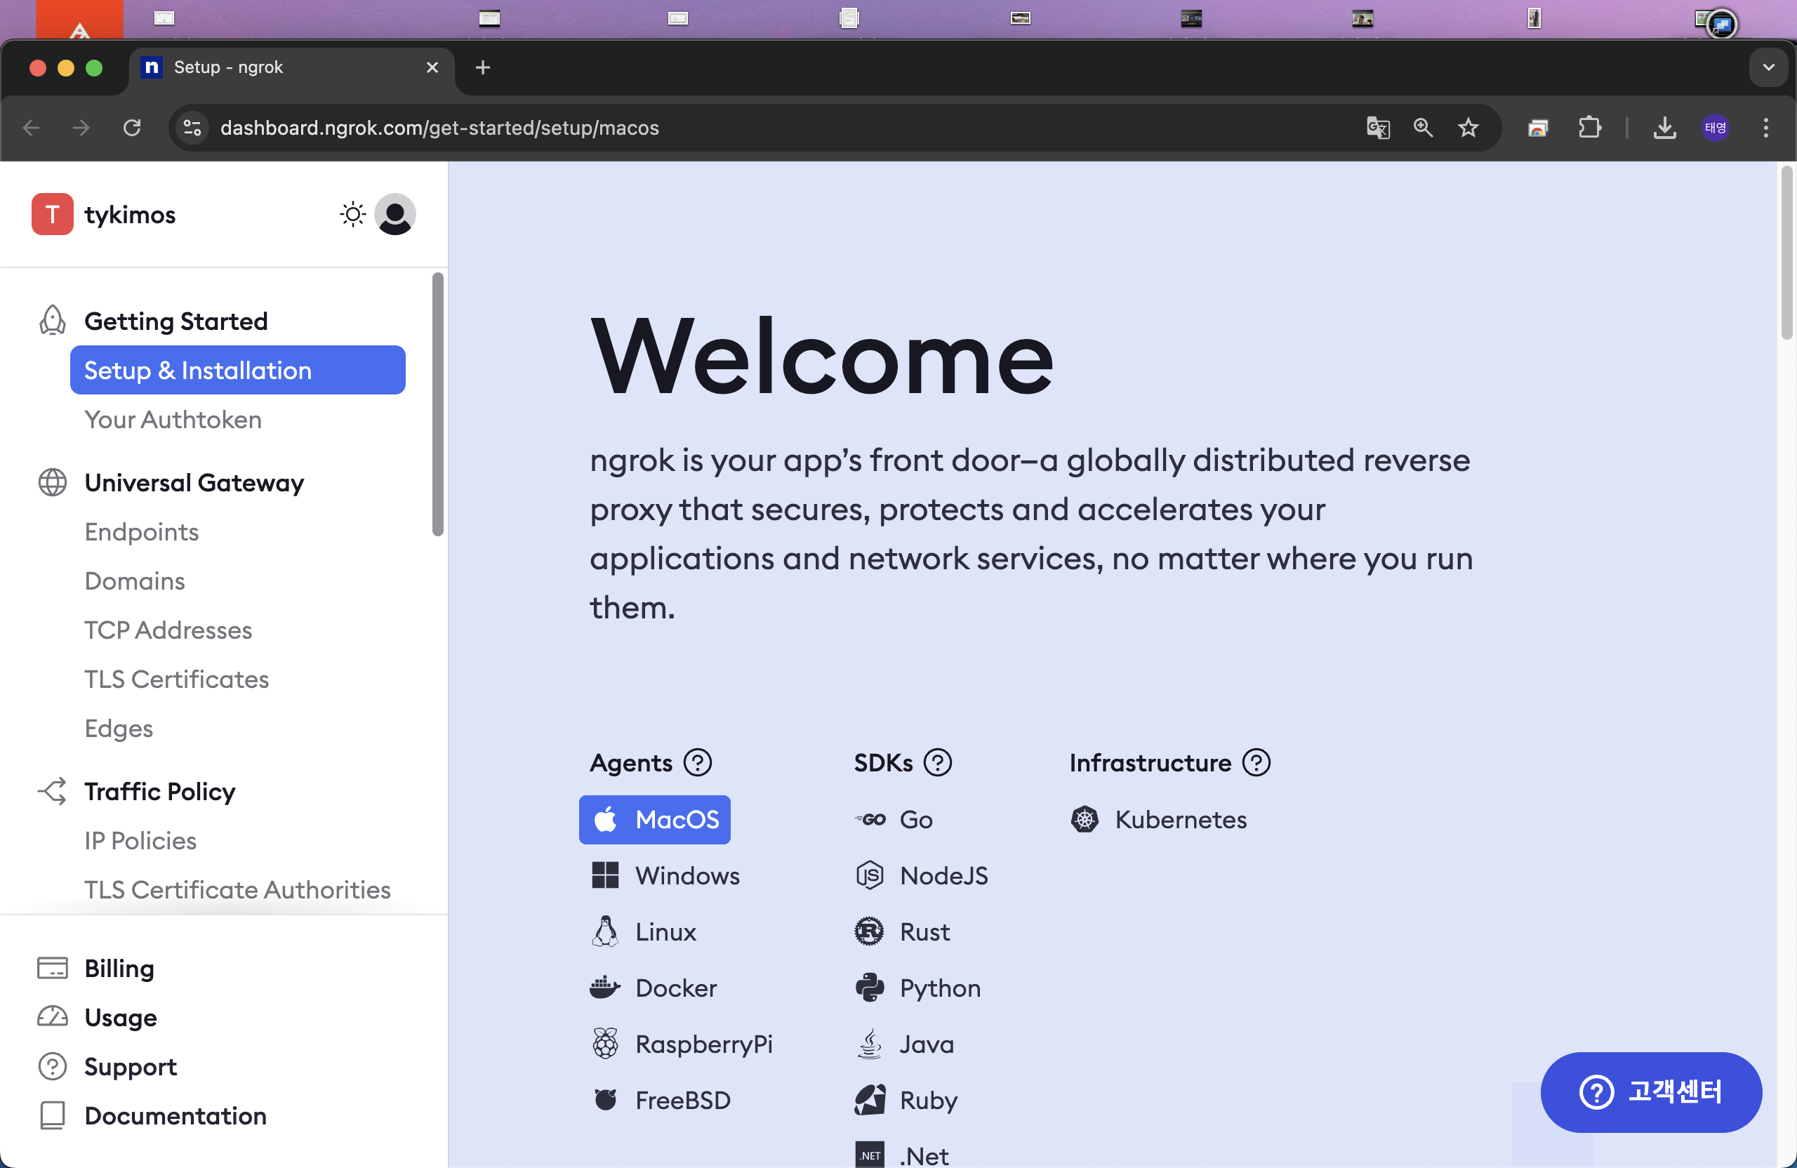Image resolution: width=1797 pixels, height=1168 pixels.
Task: Select the RaspberryPi agent
Action: tap(681, 1044)
